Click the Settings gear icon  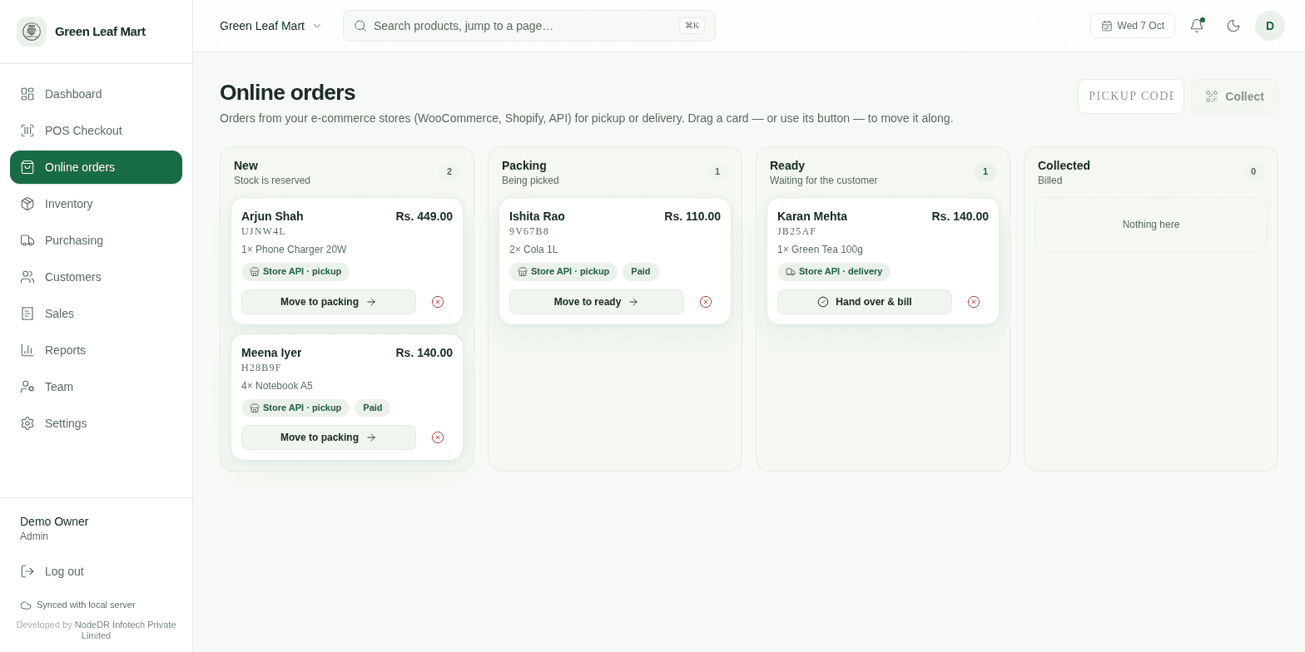pos(27,423)
